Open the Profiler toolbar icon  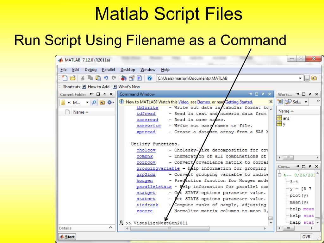click(x=140, y=78)
